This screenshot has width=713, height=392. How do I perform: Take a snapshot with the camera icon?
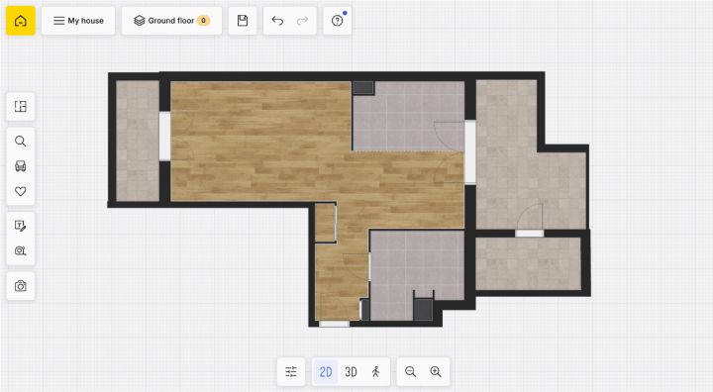coord(21,286)
